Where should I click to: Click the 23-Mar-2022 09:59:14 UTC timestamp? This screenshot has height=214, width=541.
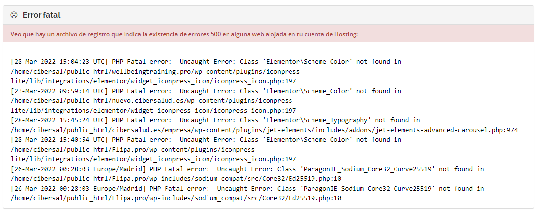tap(60, 91)
